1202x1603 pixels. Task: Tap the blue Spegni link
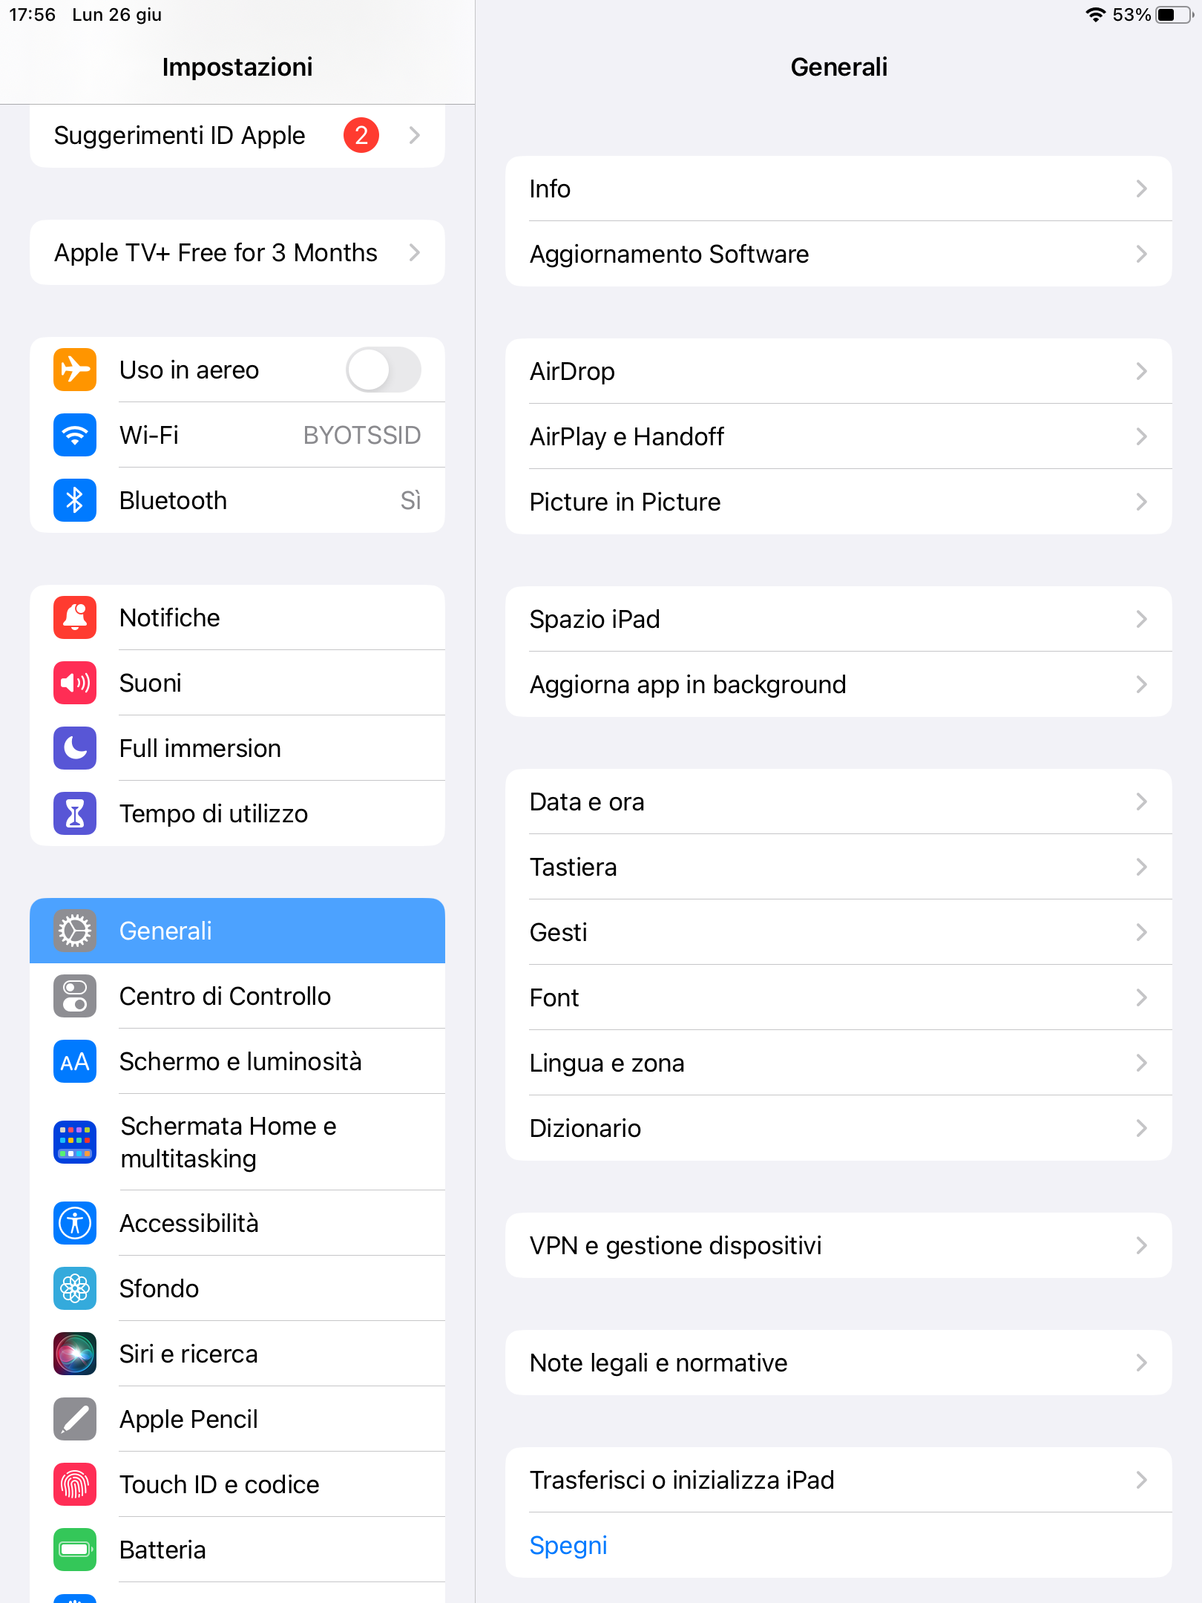point(568,1545)
